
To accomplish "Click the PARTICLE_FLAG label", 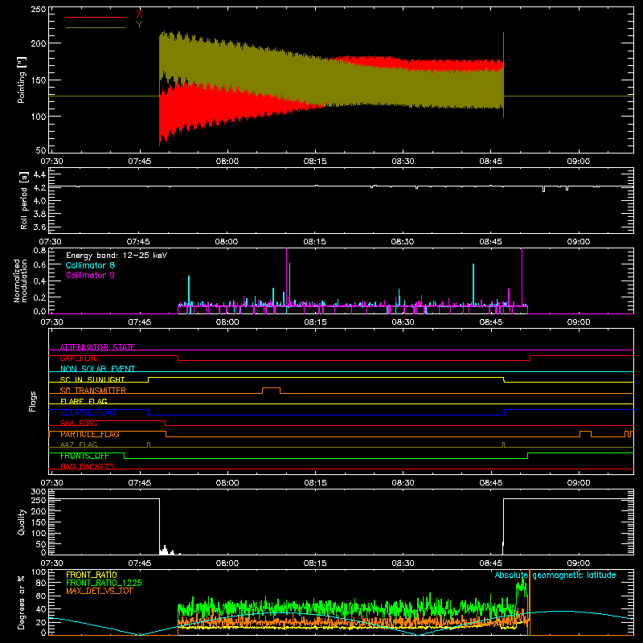I will coord(90,434).
